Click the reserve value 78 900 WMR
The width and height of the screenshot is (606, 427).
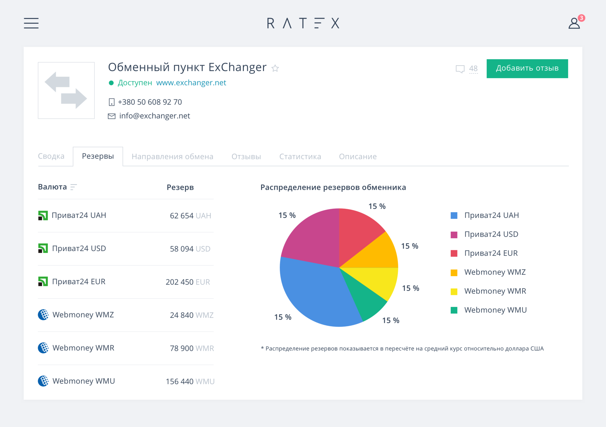coord(192,349)
